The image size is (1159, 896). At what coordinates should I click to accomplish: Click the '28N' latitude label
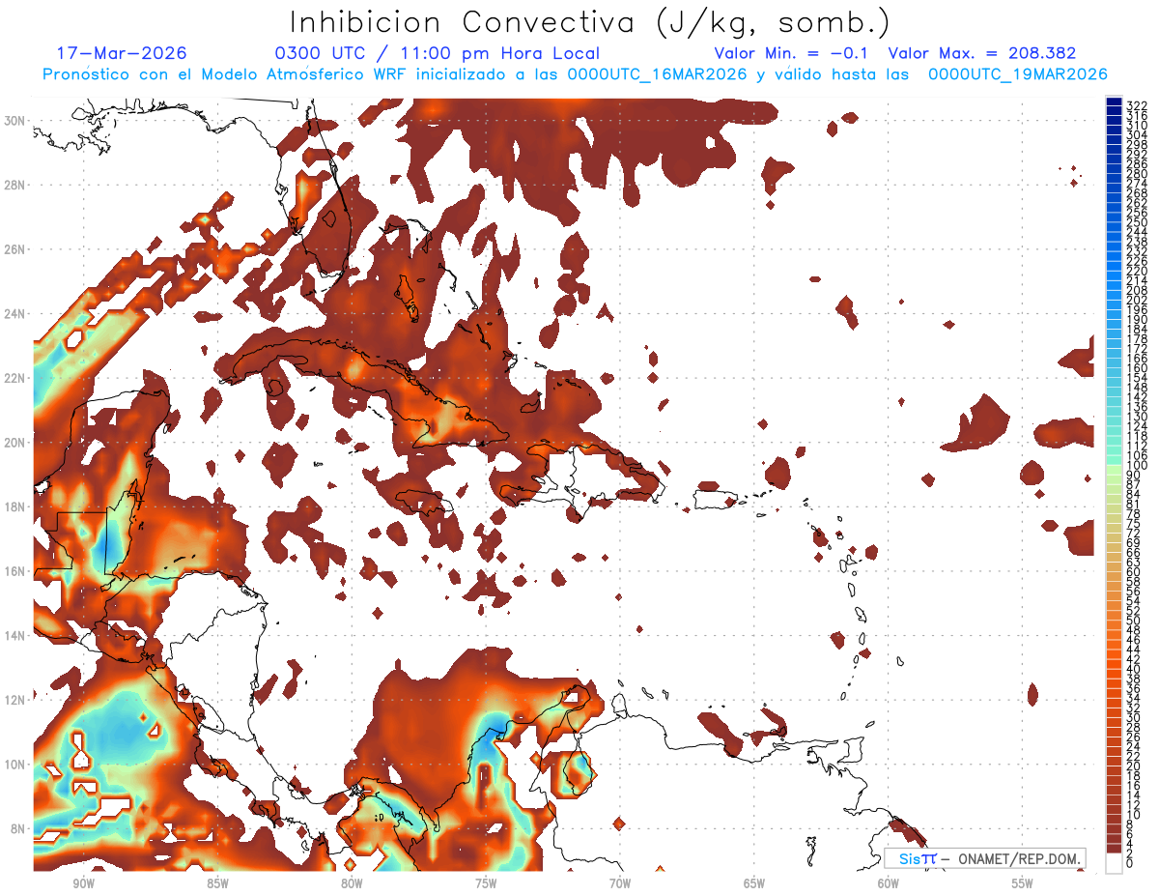(x=15, y=185)
